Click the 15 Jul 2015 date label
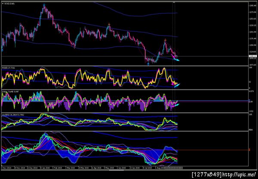 (x=148, y=168)
